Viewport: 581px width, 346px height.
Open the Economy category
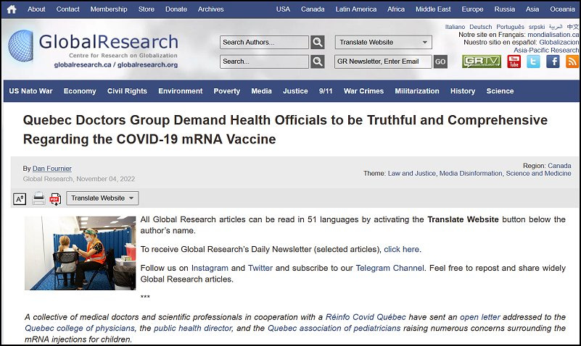[x=80, y=91]
